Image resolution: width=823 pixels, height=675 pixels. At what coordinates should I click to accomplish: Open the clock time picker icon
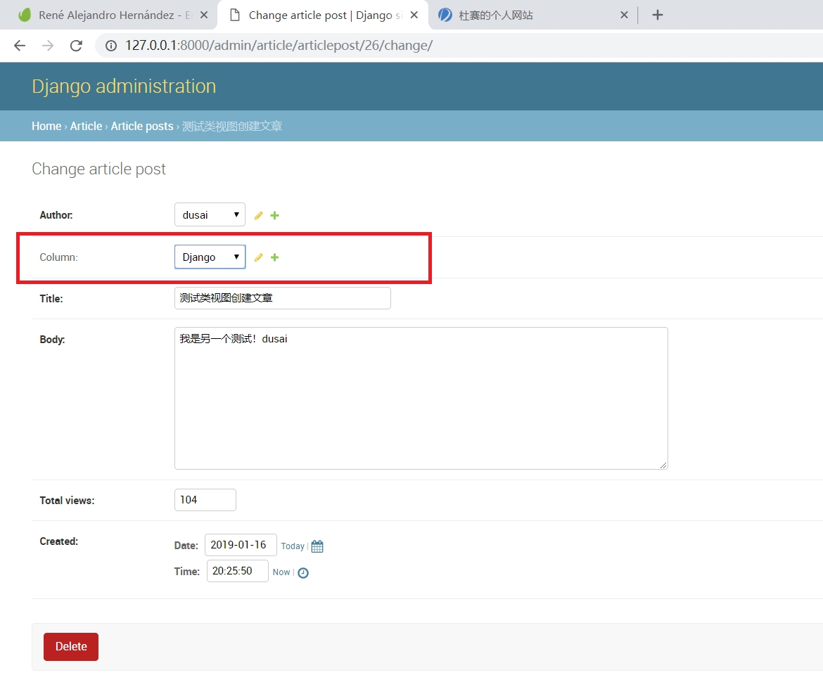coord(303,573)
